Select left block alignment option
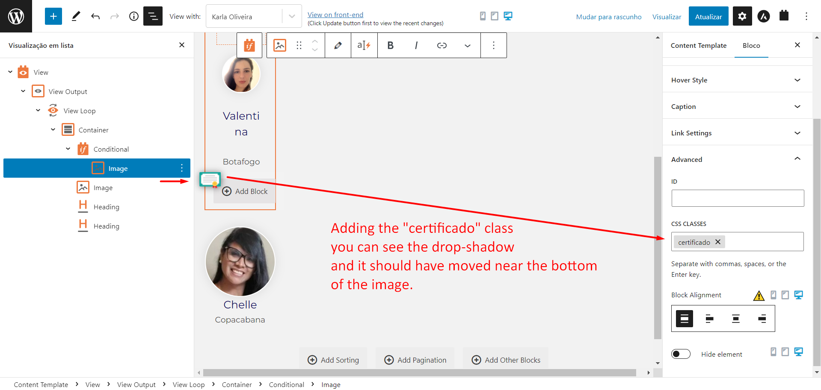Screen dimensions: 821x390 point(710,319)
